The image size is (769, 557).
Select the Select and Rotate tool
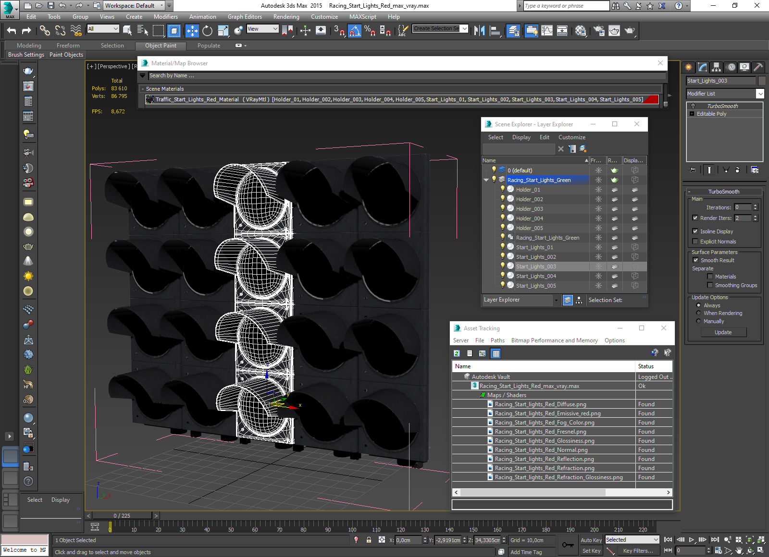coord(207,31)
